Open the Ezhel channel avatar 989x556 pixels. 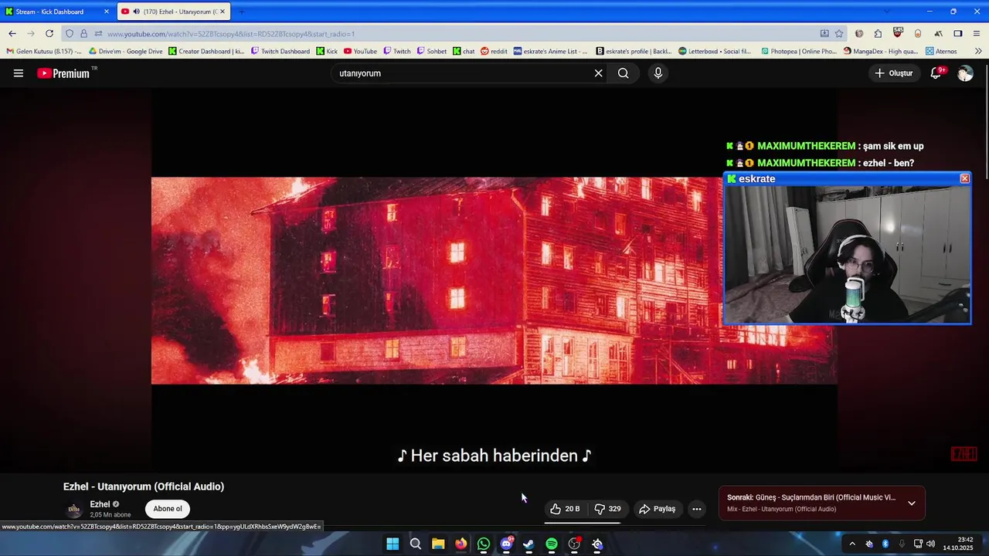click(74, 510)
